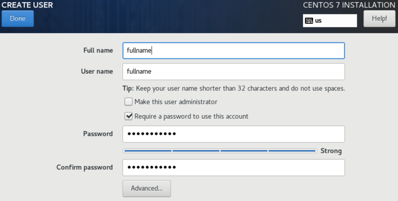Focus the Full name input field
This screenshot has width=398, height=201.
point(233,50)
